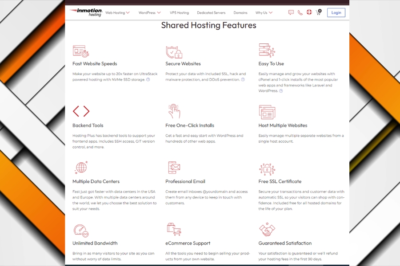The image size is (400, 266).
Task: Open info tooltip after DDoS prevention
Action: tap(243, 79)
